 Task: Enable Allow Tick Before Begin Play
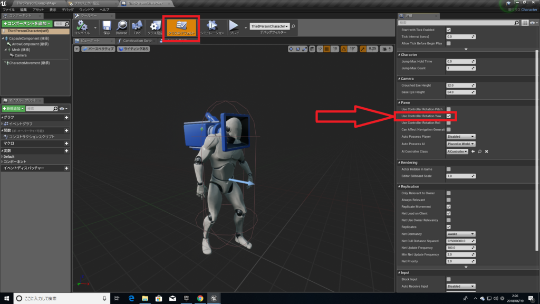[x=448, y=43]
